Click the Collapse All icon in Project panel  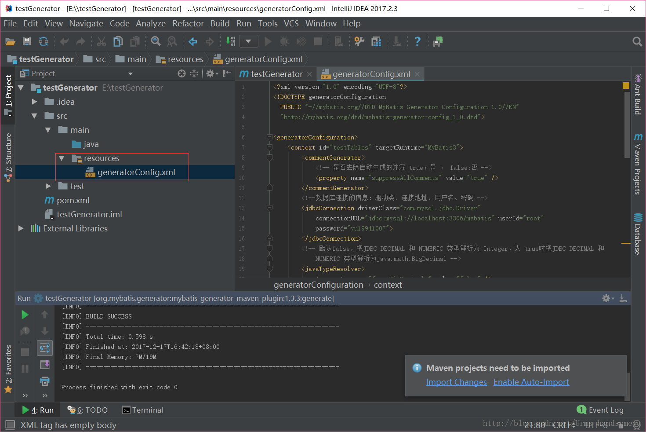[x=194, y=73]
